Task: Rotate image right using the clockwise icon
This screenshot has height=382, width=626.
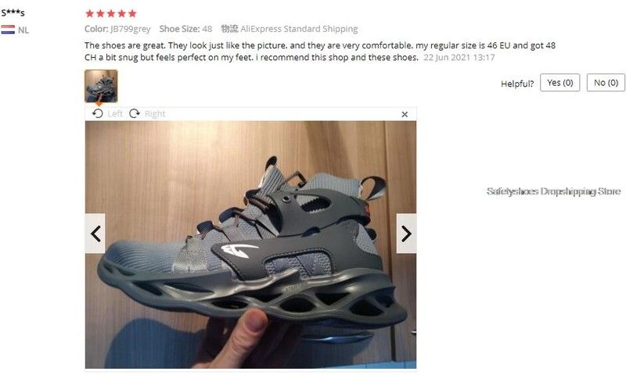Action: (135, 113)
